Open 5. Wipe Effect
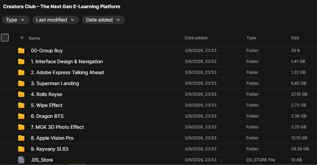The height and width of the screenshot is (165, 317). pyautogui.click(x=47, y=105)
